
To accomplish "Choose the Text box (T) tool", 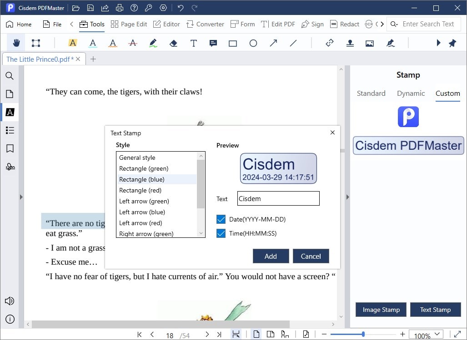I will (194, 44).
